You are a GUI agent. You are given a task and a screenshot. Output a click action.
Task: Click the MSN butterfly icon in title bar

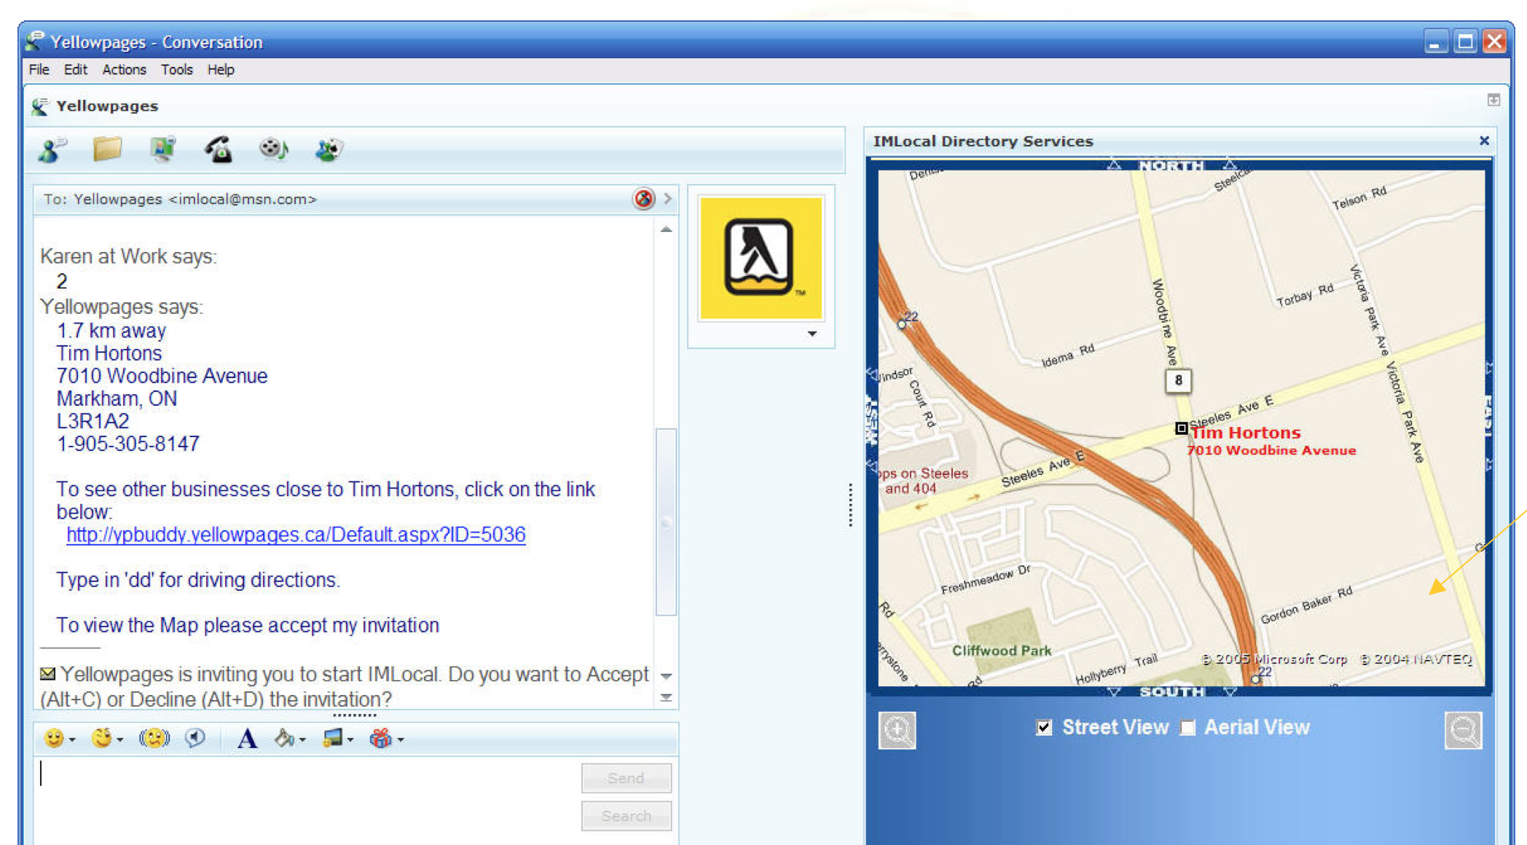pyautogui.click(x=34, y=41)
